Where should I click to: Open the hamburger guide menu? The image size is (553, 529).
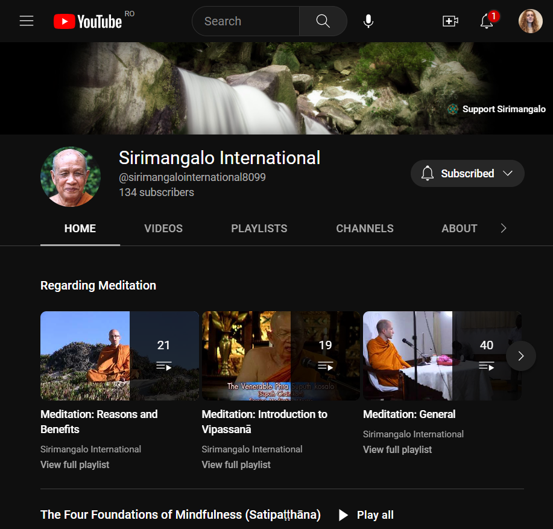27,21
